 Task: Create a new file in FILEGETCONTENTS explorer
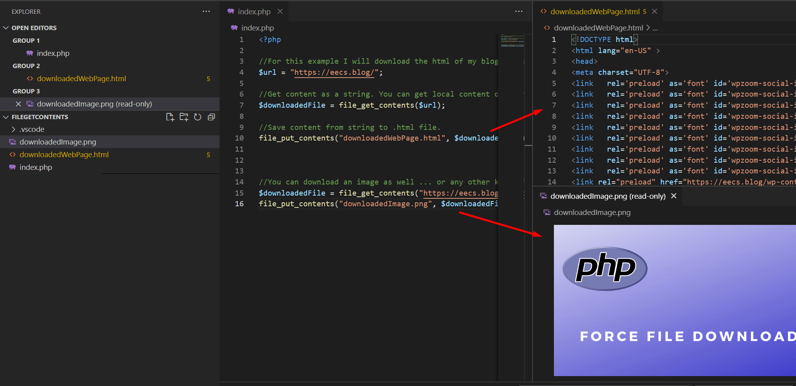(170, 117)
